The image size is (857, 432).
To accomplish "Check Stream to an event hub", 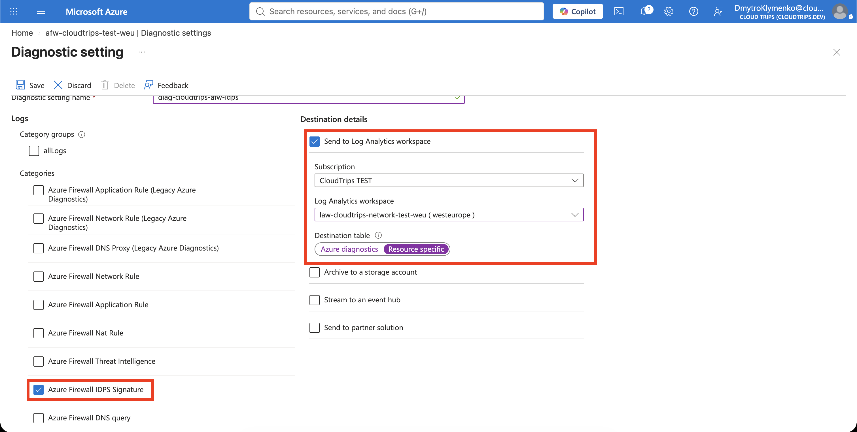I will pyautogui.click(x=314, y=300).
